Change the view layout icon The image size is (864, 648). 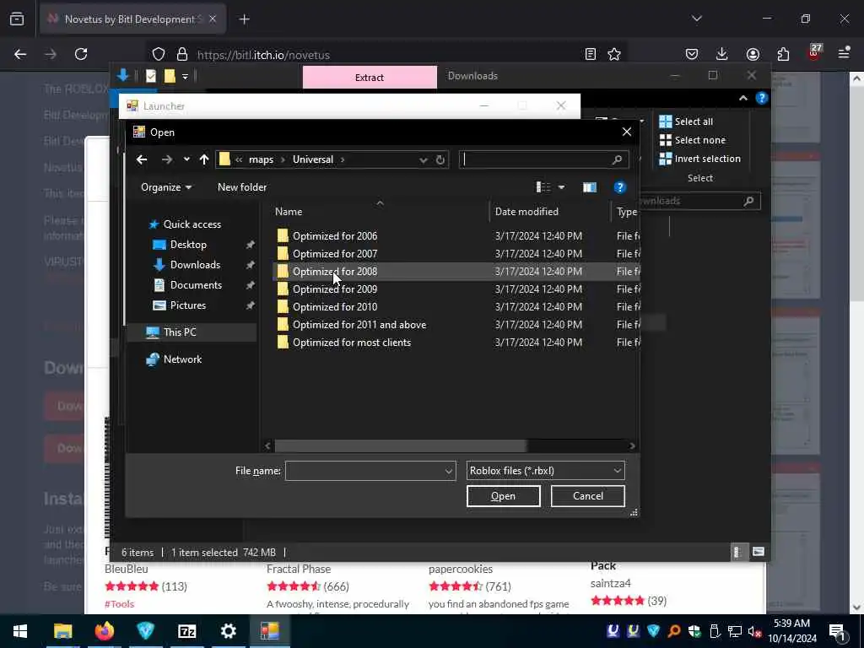[x=543, y=187]
